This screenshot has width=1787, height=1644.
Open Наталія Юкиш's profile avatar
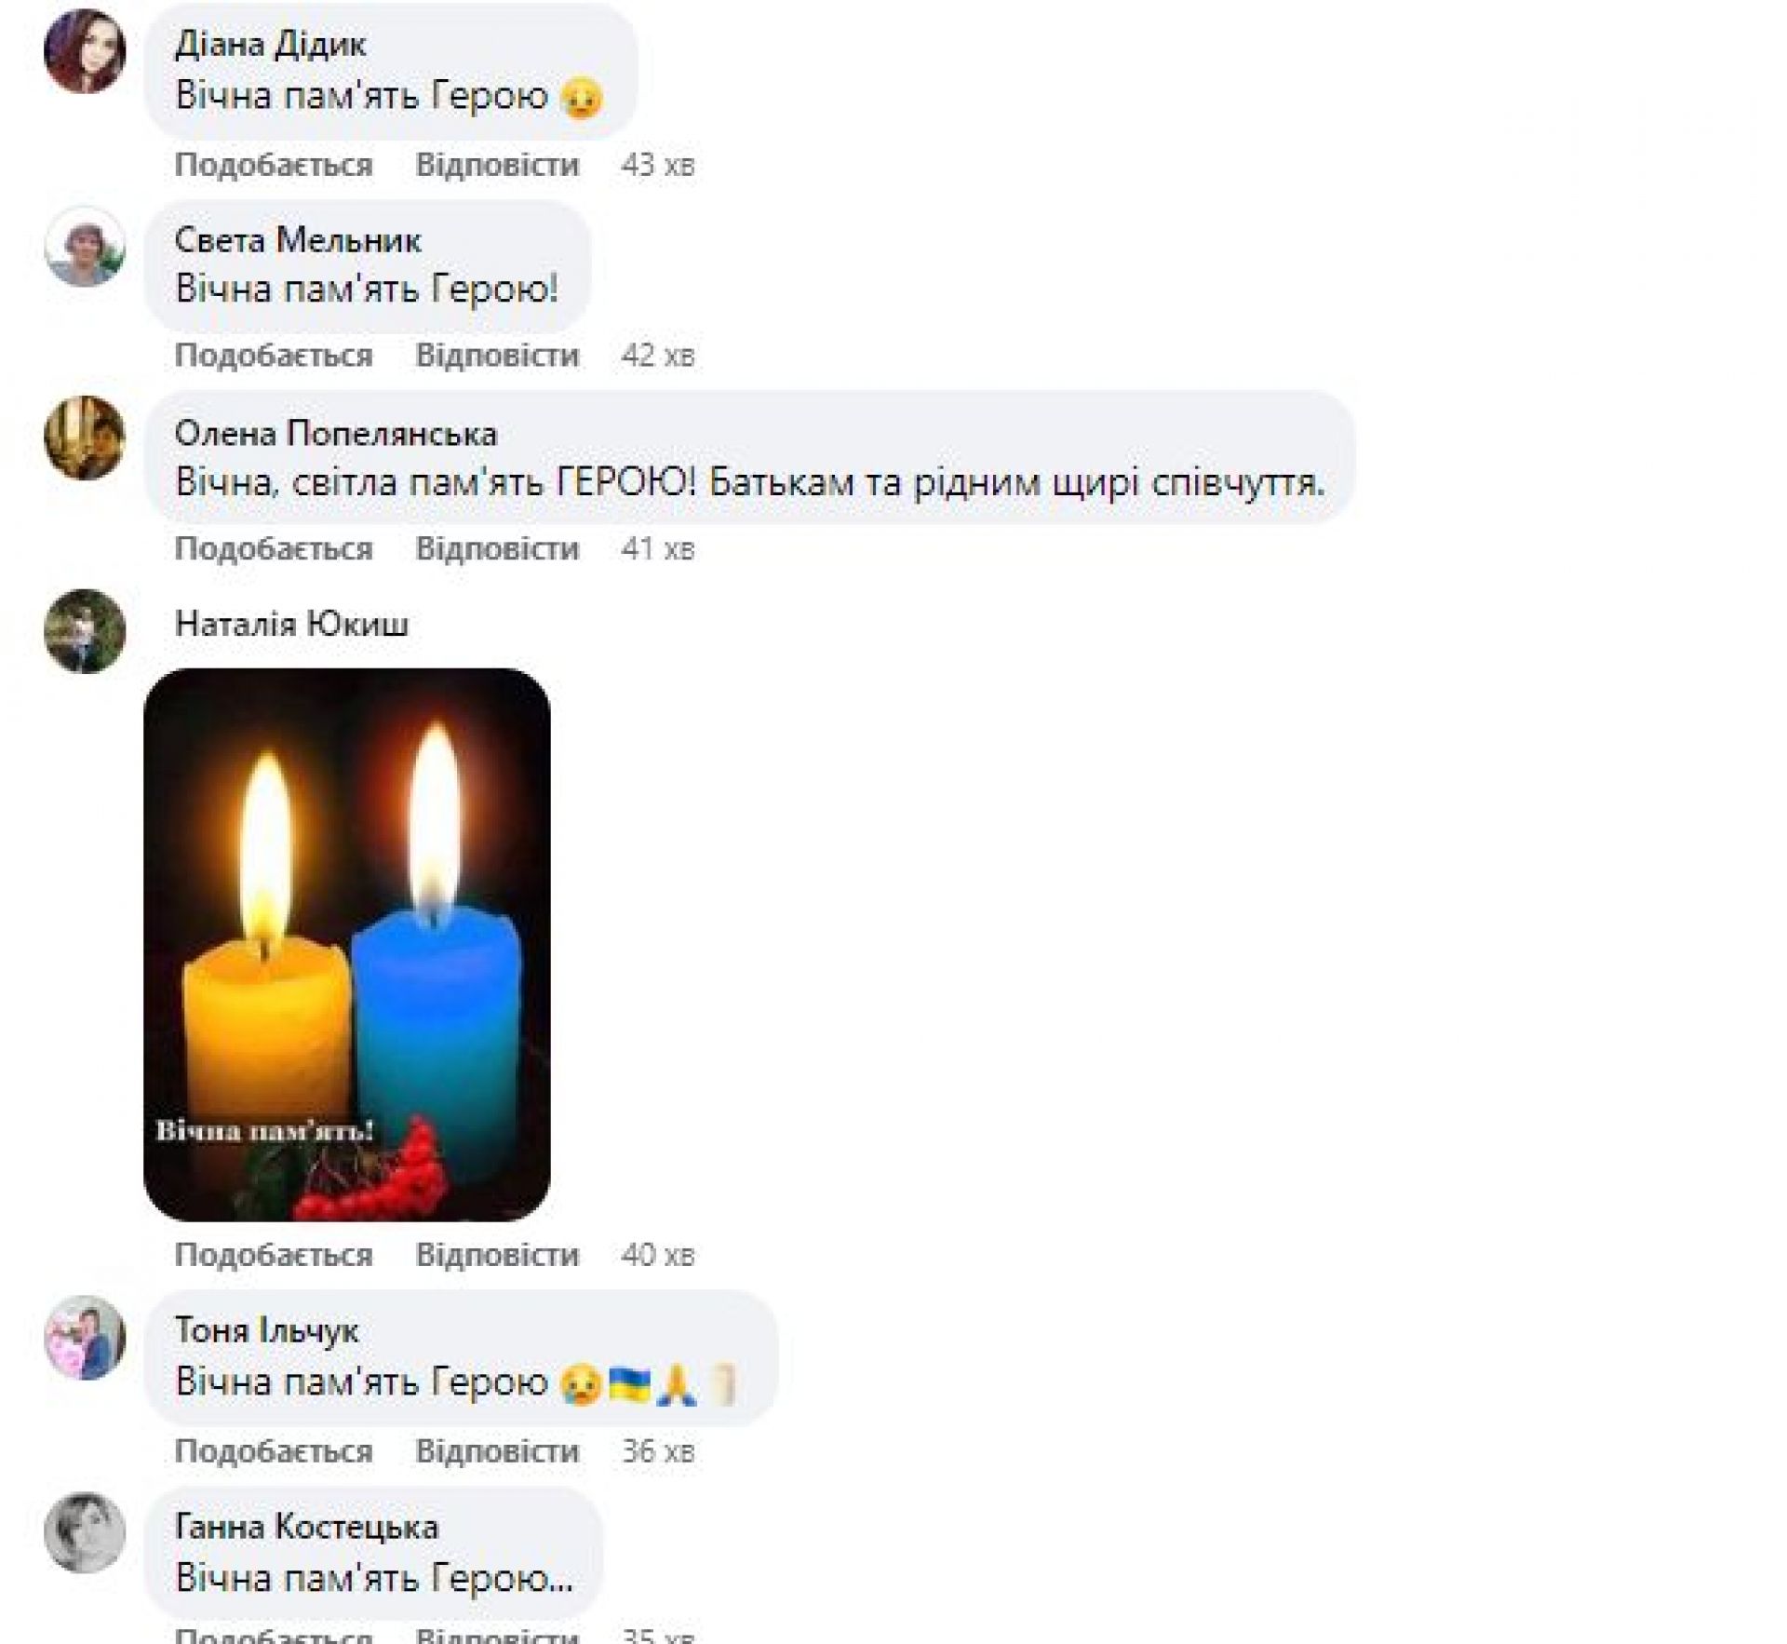tap(85, 631)
